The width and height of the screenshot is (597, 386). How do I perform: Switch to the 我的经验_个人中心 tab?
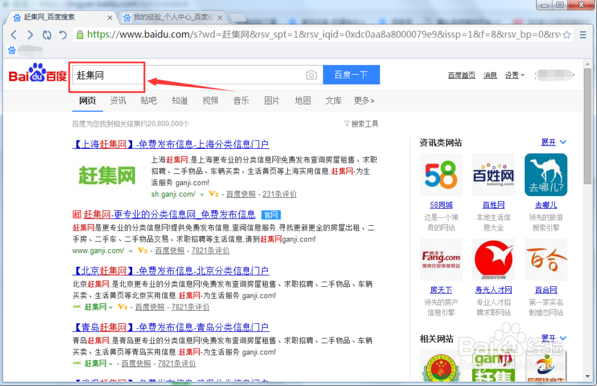pos(174,17)
